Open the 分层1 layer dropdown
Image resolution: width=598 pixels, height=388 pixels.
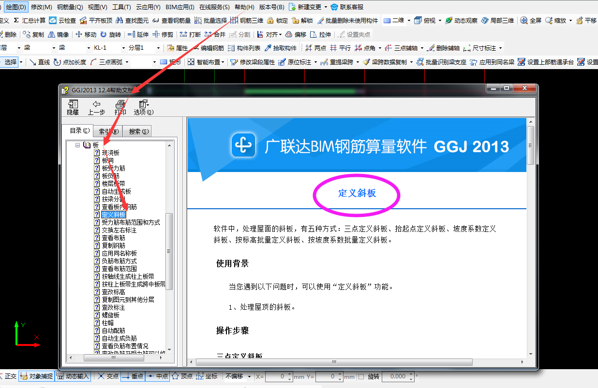pyautogui.click(x=158, y=48)
